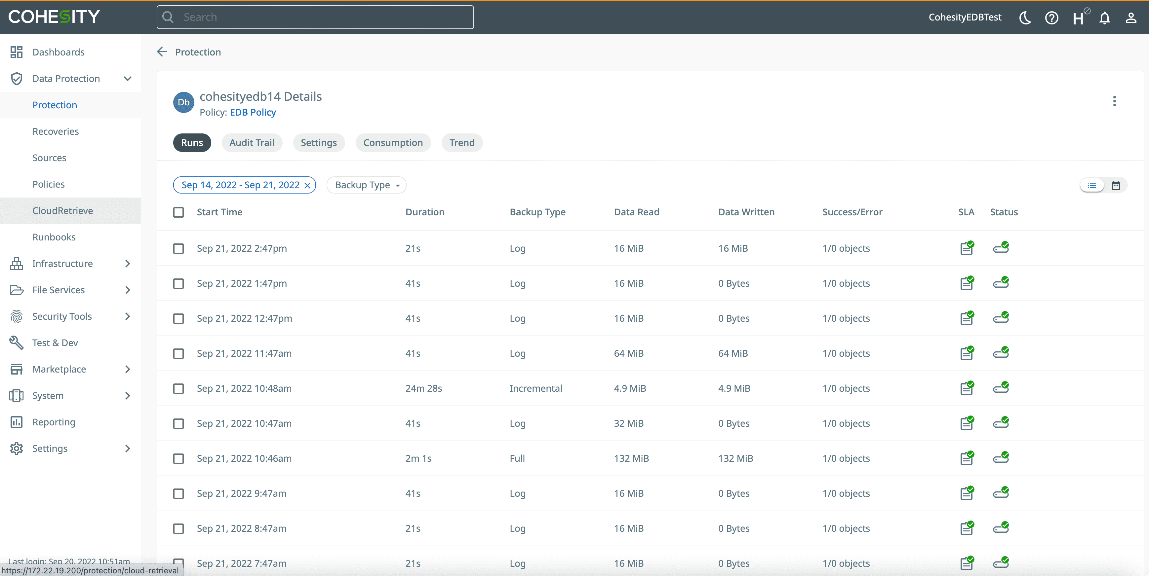Check the Sep 21 10:48am Incremental run
Screen dimensions: 1149x576
click(x=178, y=388)
